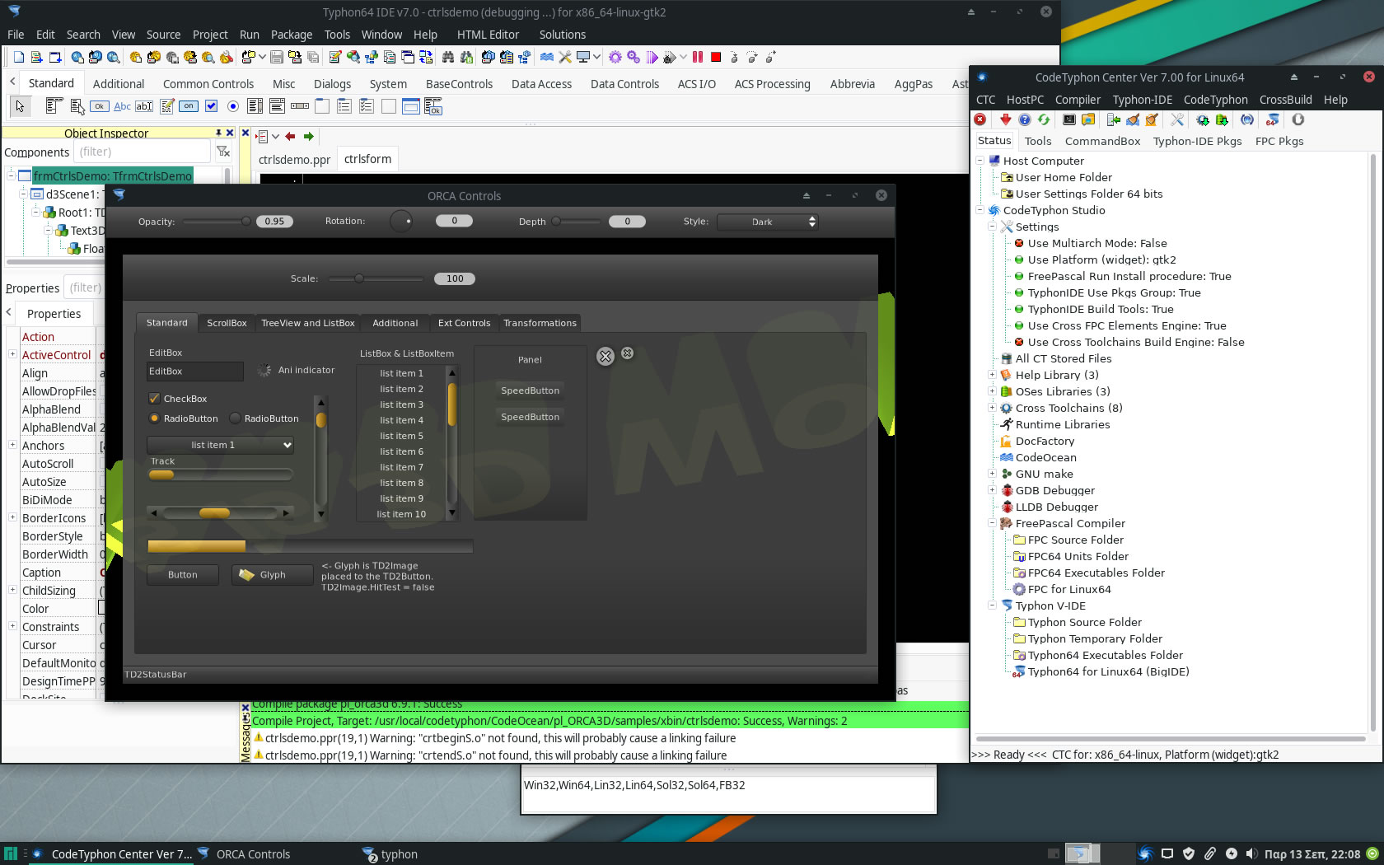The image size is (1384, 865).
Task: Select the TCheckBox component in palette
Action: click(211, 106)
